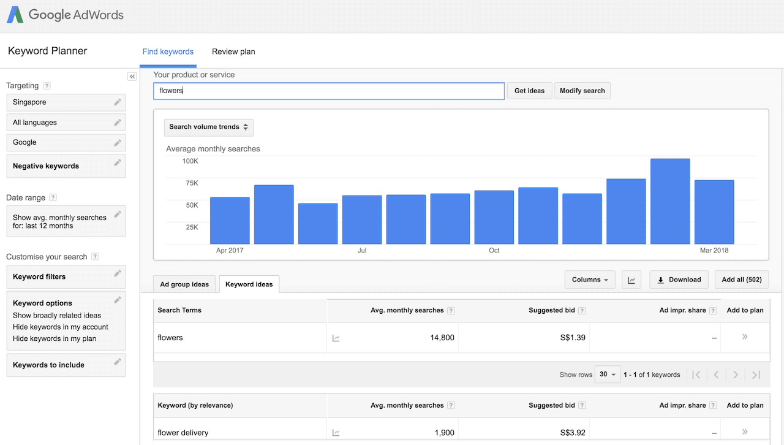Show trend chart icon for flowers row

coord(336,338)
